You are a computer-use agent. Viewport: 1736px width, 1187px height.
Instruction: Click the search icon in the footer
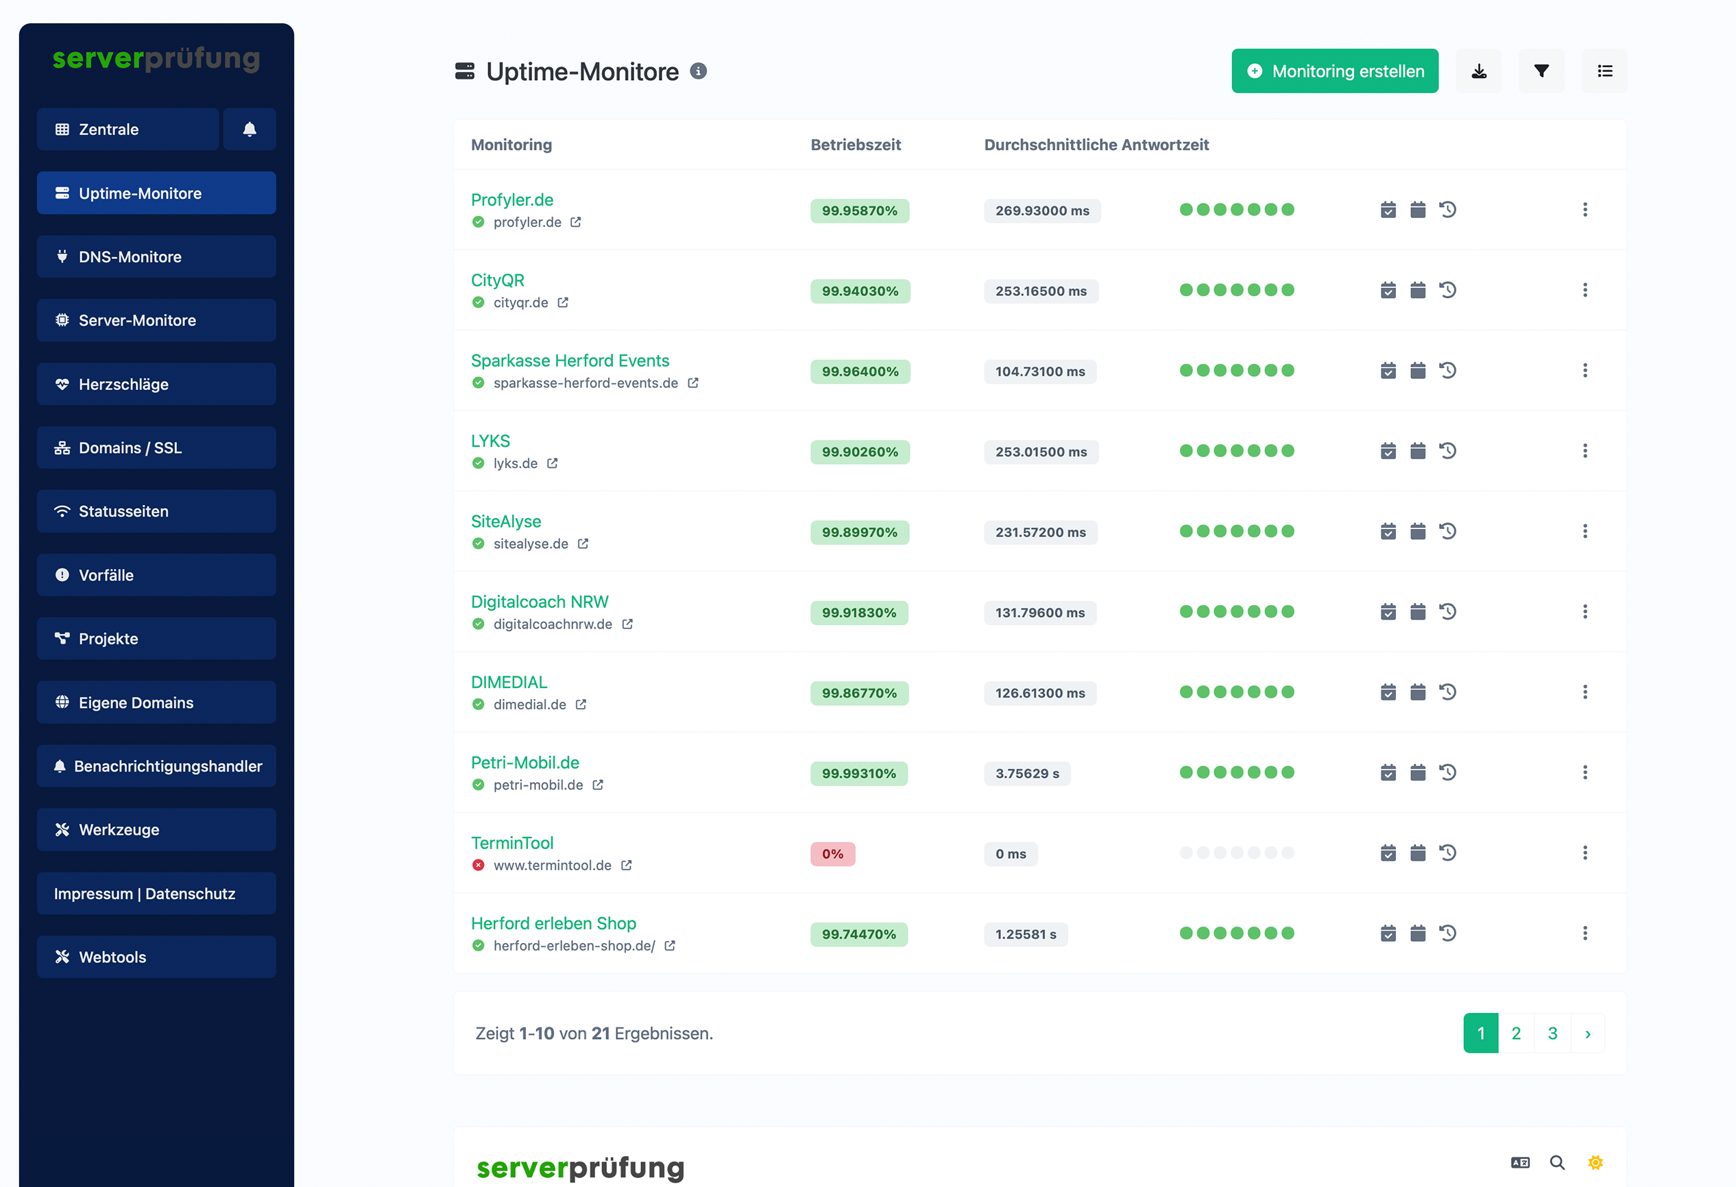(1558, 1162)
